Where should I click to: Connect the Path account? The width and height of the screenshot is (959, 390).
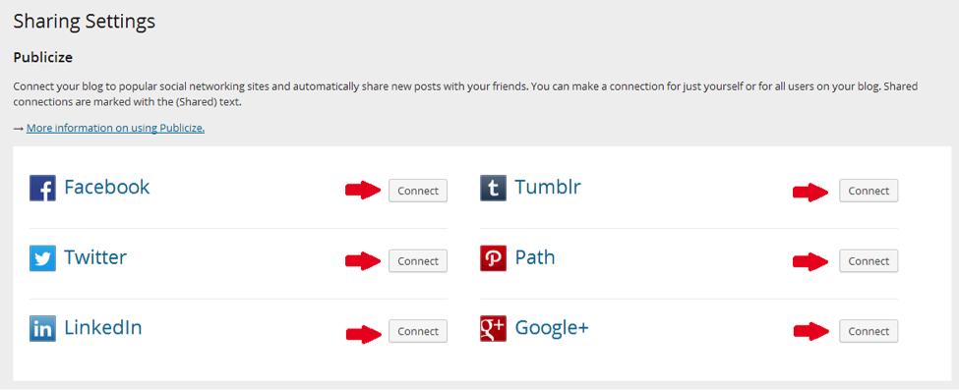tap(869, 261)
